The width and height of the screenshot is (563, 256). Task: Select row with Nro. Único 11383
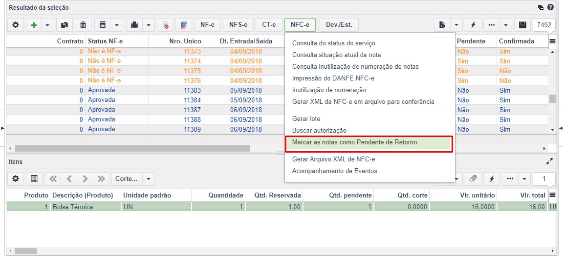coord(278,90)
